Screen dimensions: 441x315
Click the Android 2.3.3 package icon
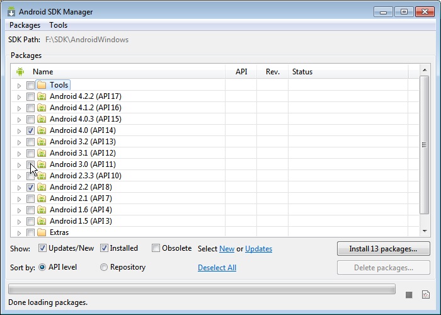42,176
